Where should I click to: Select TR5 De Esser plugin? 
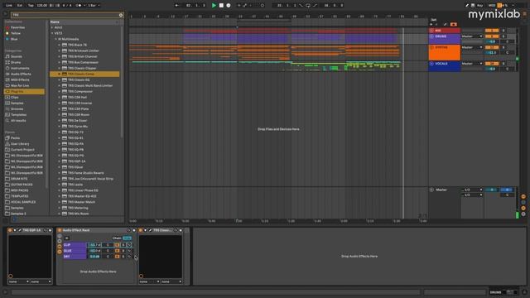pos(77,120)
